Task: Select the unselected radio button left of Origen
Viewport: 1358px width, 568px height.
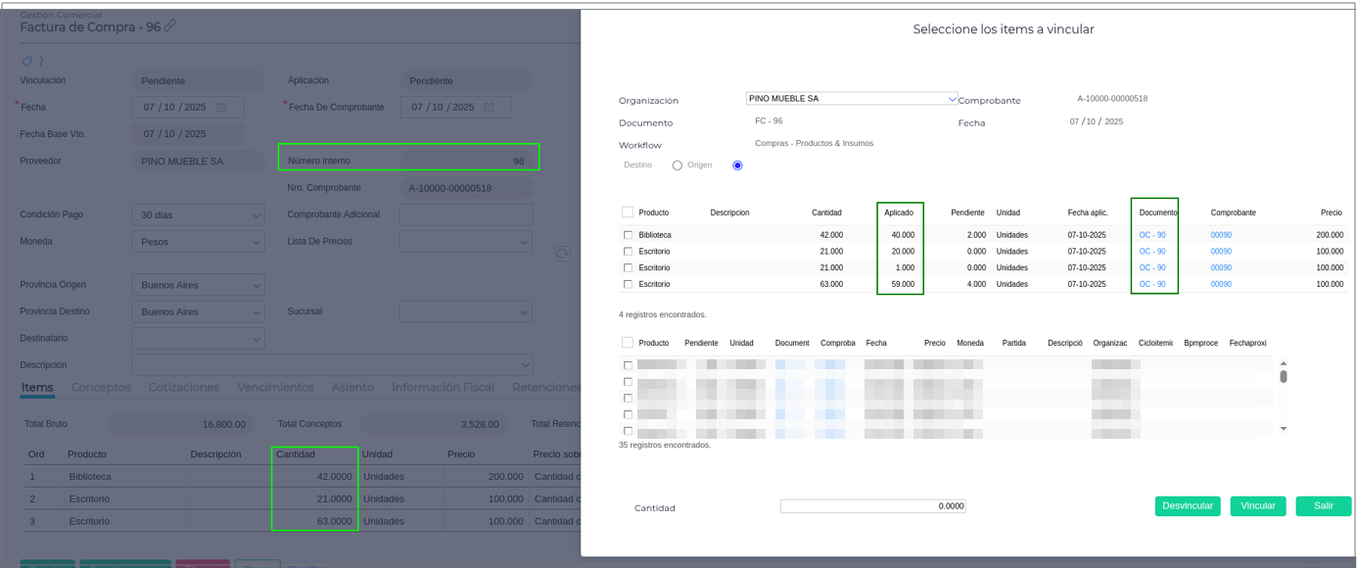Action: (x=678, y=166)
